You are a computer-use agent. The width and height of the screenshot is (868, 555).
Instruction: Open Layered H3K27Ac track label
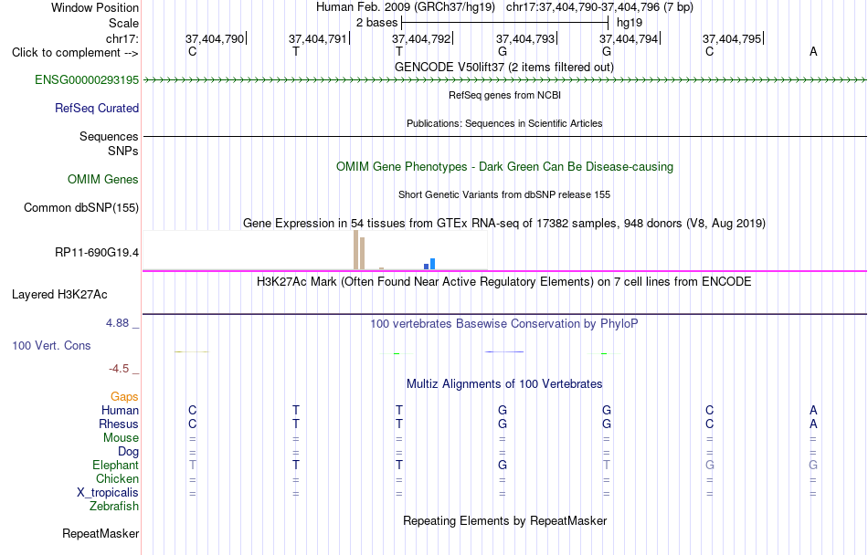[x=59, y=295]
